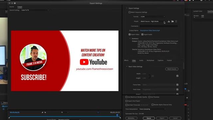Image resolution: width=213 pixels, height=120 pixels.
Task: Open the Preset dropdown Match Source - High bitrate
Action: click(153, 21)
